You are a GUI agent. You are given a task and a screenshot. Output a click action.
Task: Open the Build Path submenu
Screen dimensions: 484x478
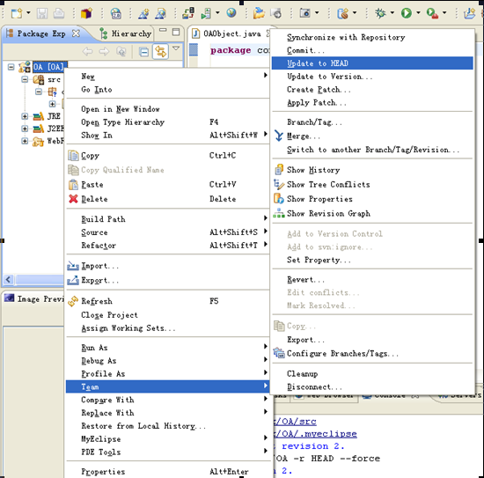click(167, 219)
